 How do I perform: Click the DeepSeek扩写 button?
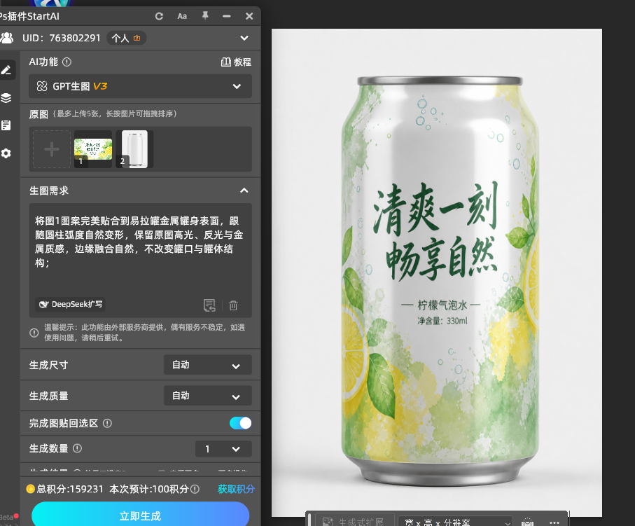(70, 305)
